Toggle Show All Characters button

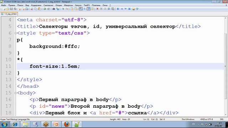click(x=85, y=9)
